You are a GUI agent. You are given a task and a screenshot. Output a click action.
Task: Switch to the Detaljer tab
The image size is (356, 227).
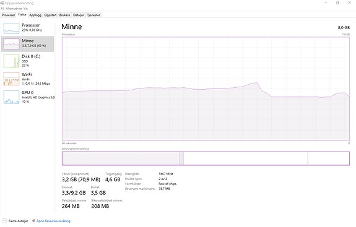click(x=79, y=15)
